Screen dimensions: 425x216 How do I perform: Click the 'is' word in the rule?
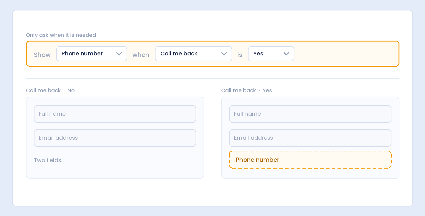(240, 55)
